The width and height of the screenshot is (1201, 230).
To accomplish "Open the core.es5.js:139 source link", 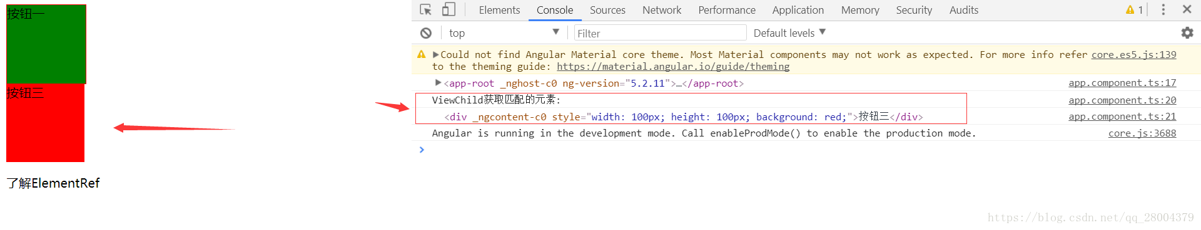I will point(1133,55).
